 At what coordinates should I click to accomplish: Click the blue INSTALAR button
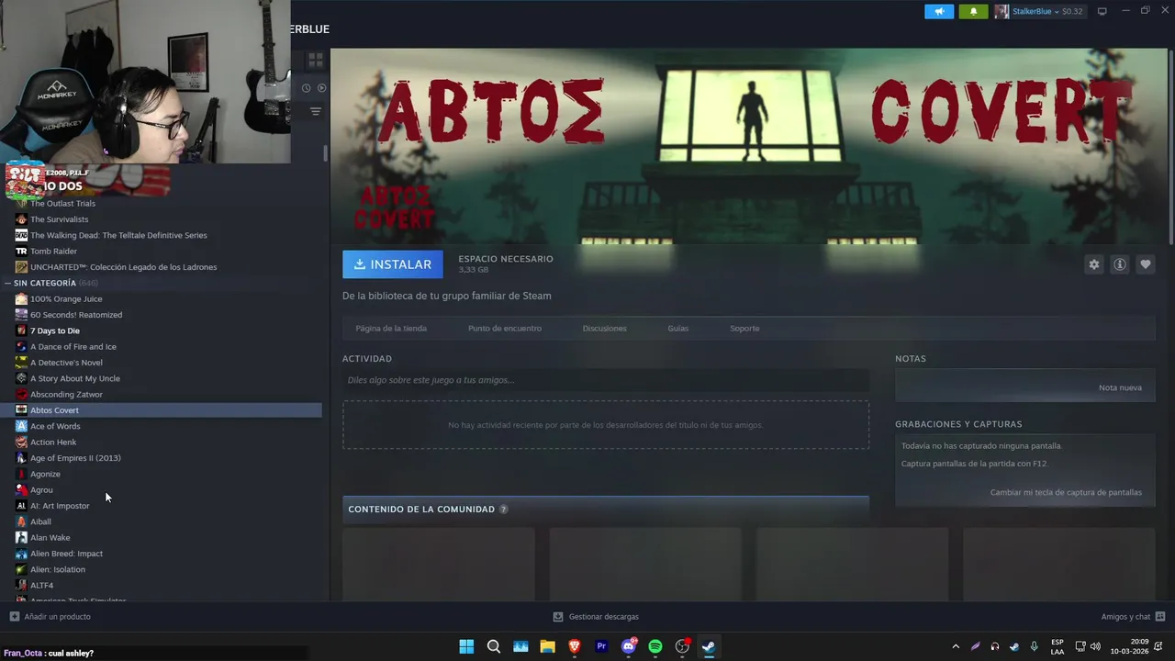[x=393, y=264]
